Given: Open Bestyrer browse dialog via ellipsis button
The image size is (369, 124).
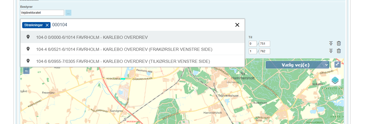Looking at the screenshot, I should coord(68,13).
